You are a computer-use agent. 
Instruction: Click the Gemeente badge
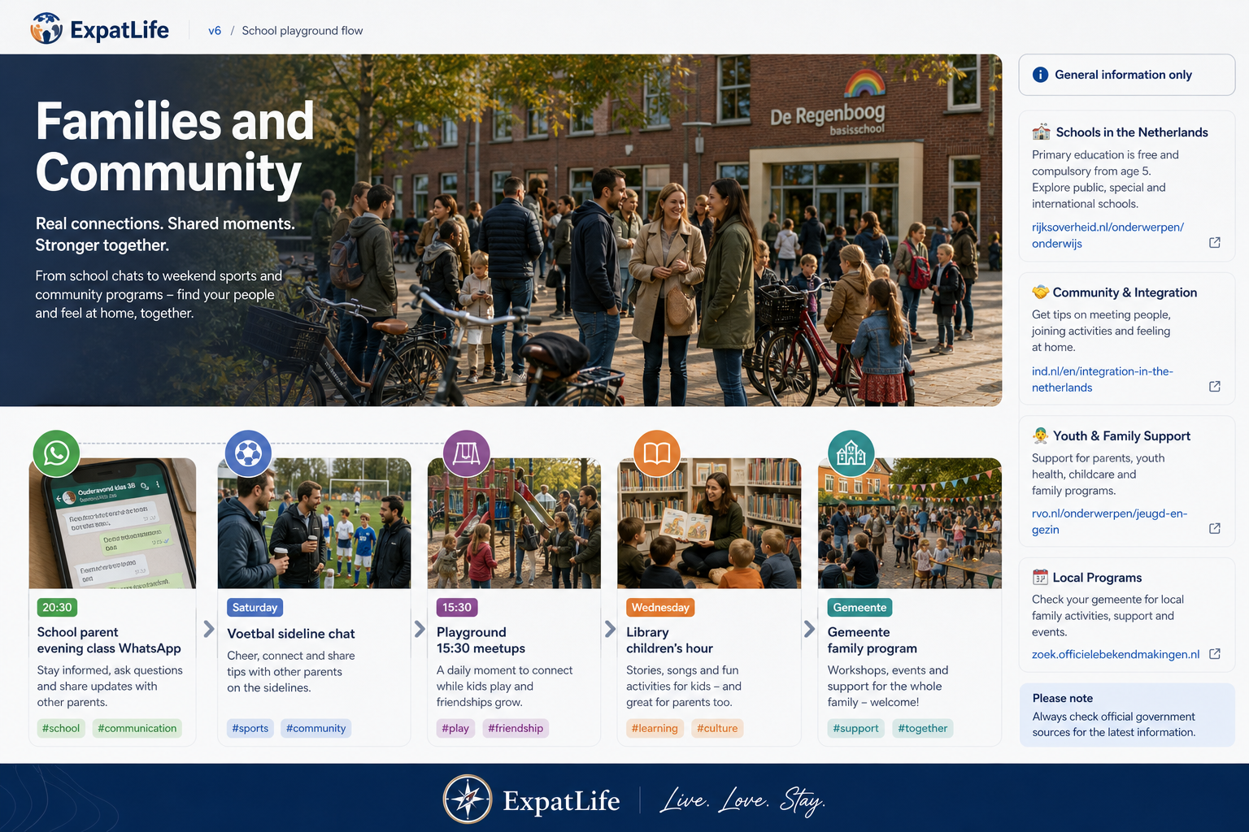coord(860,607)
